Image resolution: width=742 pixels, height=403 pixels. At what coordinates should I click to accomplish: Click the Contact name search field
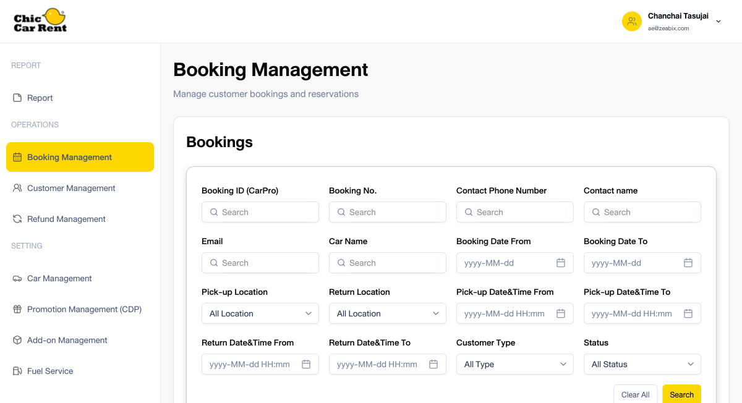pyautogui.click(x=642, y=212)
